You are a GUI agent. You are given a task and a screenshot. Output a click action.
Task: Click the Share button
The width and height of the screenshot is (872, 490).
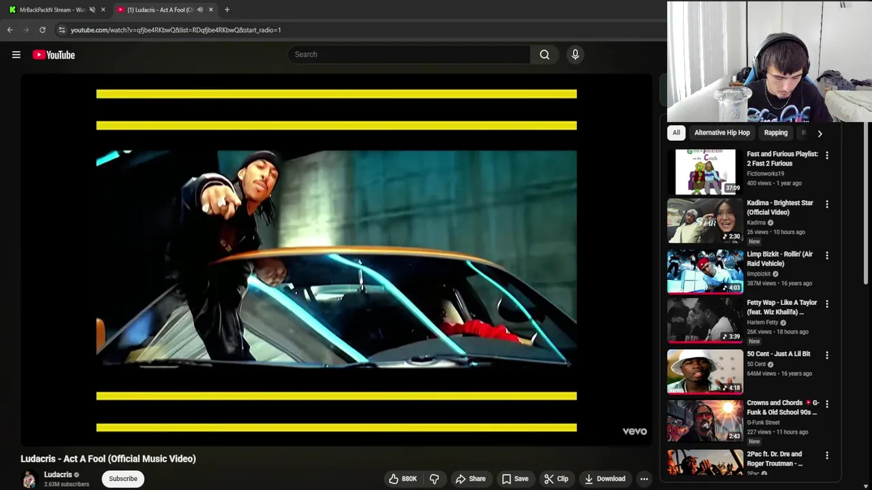tap(471, 478)
